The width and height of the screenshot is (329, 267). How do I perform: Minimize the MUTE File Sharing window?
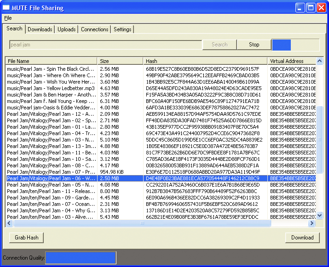(300, 8)
